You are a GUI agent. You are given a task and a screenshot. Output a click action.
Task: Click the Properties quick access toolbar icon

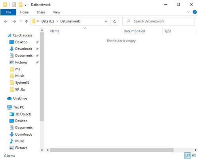14,5
